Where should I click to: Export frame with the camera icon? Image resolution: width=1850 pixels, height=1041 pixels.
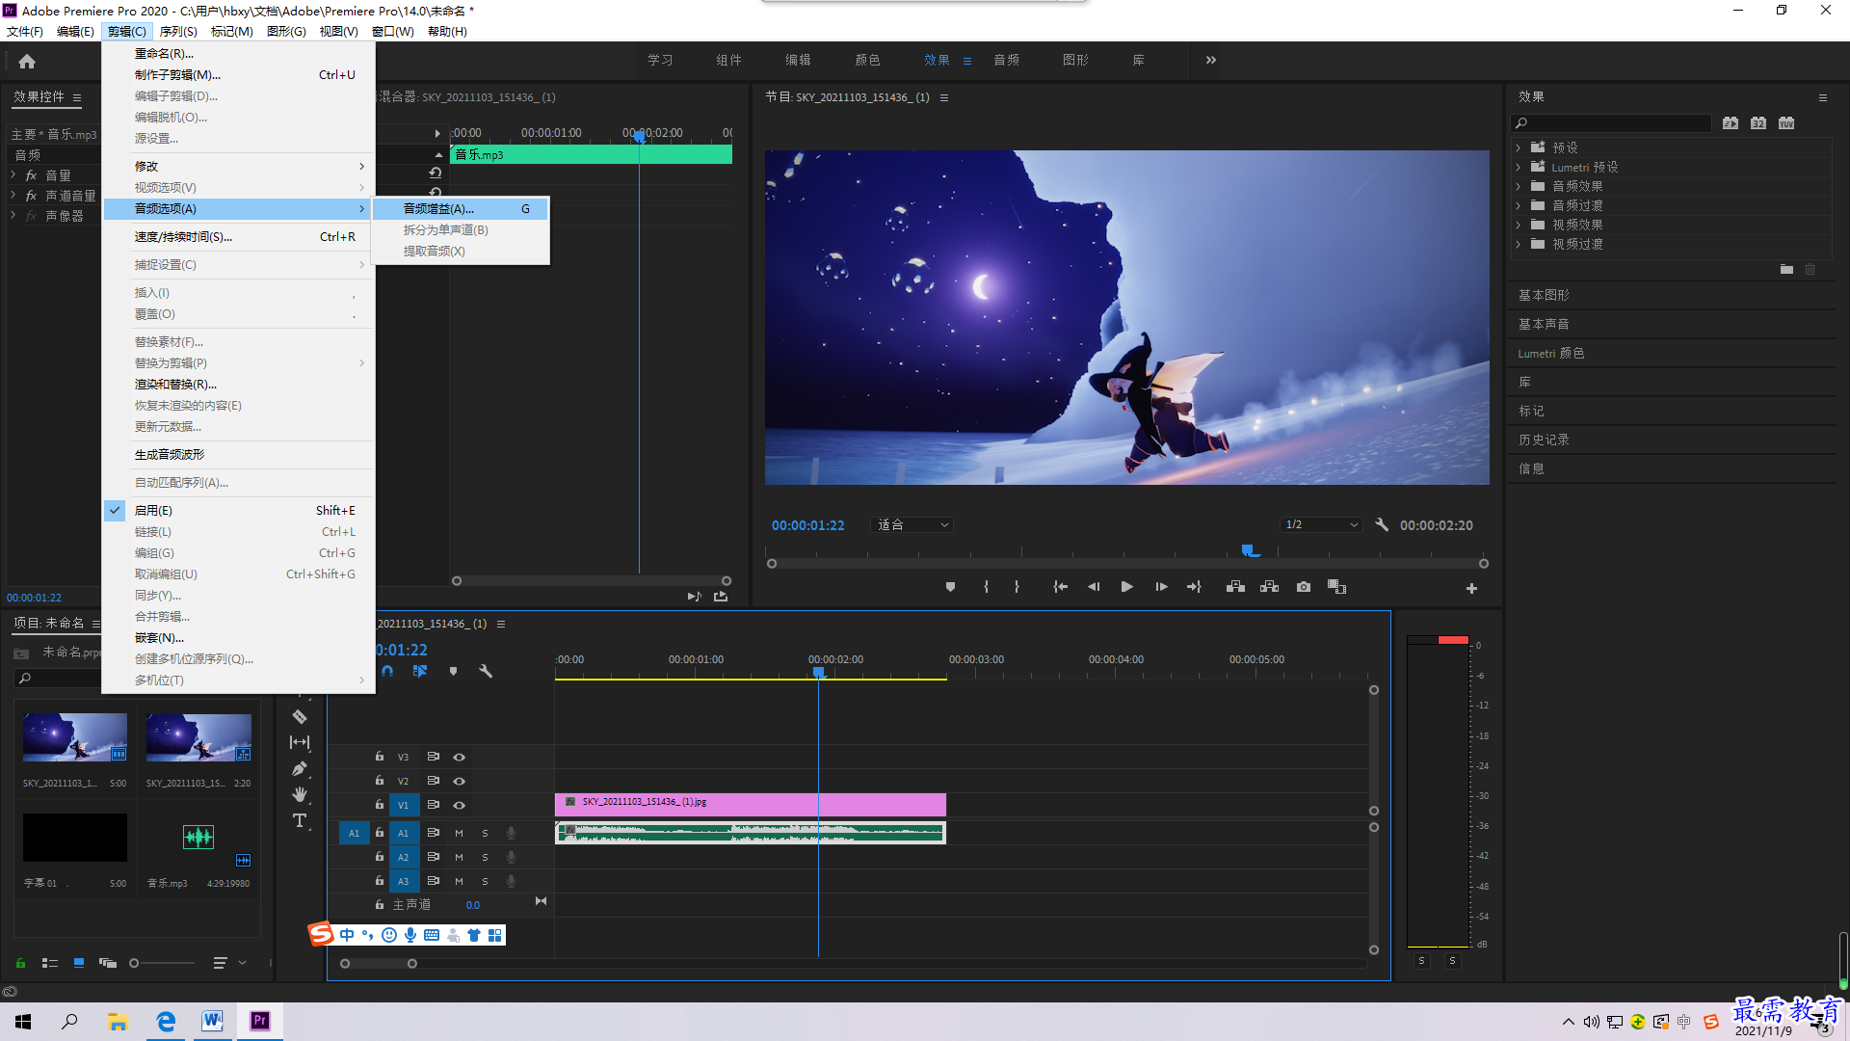coord(1304,587)
